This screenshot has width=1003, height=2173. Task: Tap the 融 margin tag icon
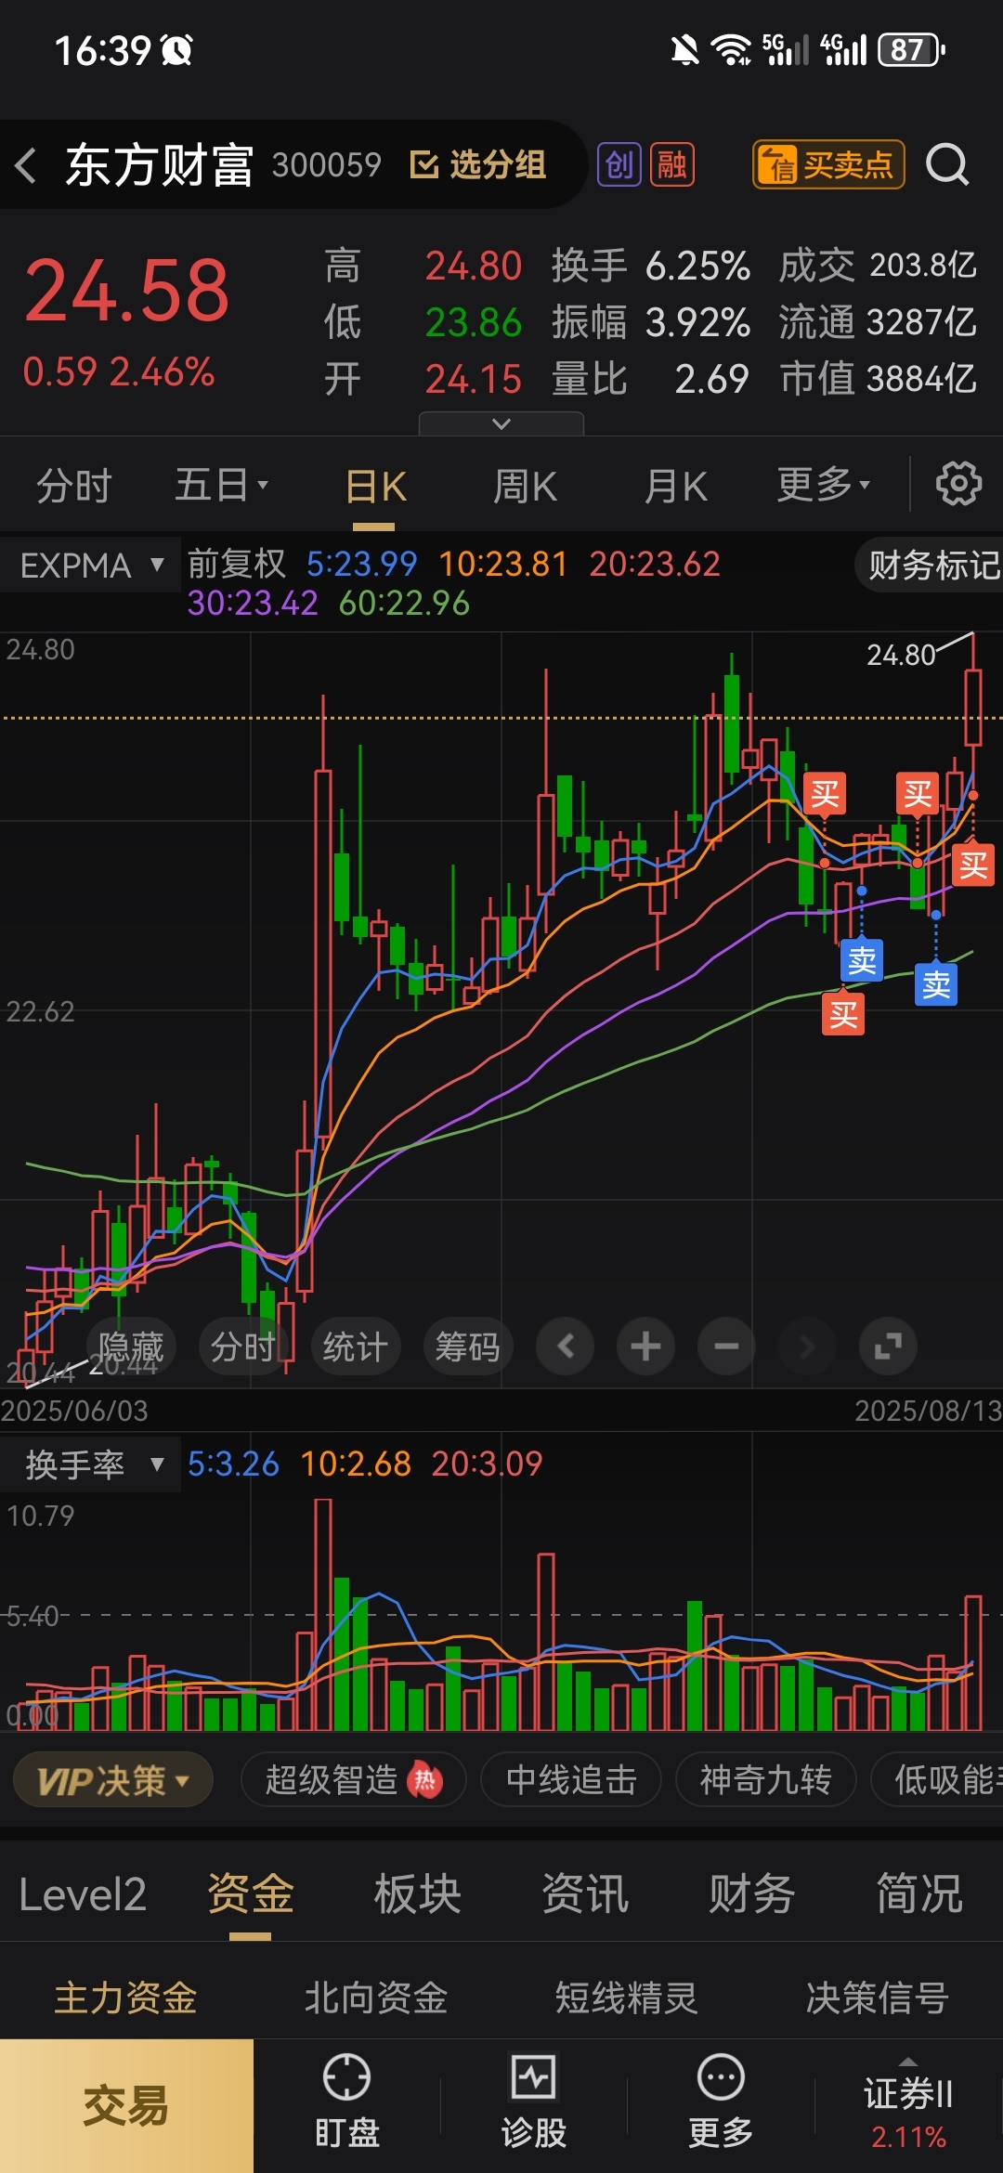(672, 165)
